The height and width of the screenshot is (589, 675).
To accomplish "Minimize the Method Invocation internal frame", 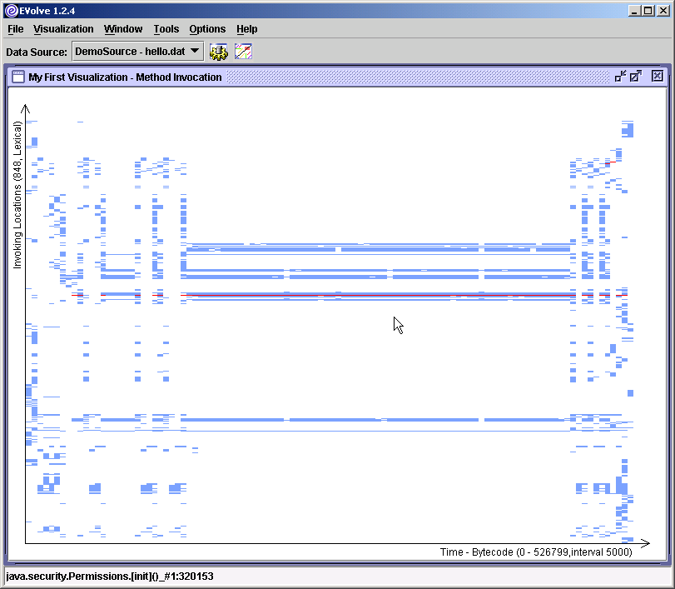I will (x=620, y=77).
